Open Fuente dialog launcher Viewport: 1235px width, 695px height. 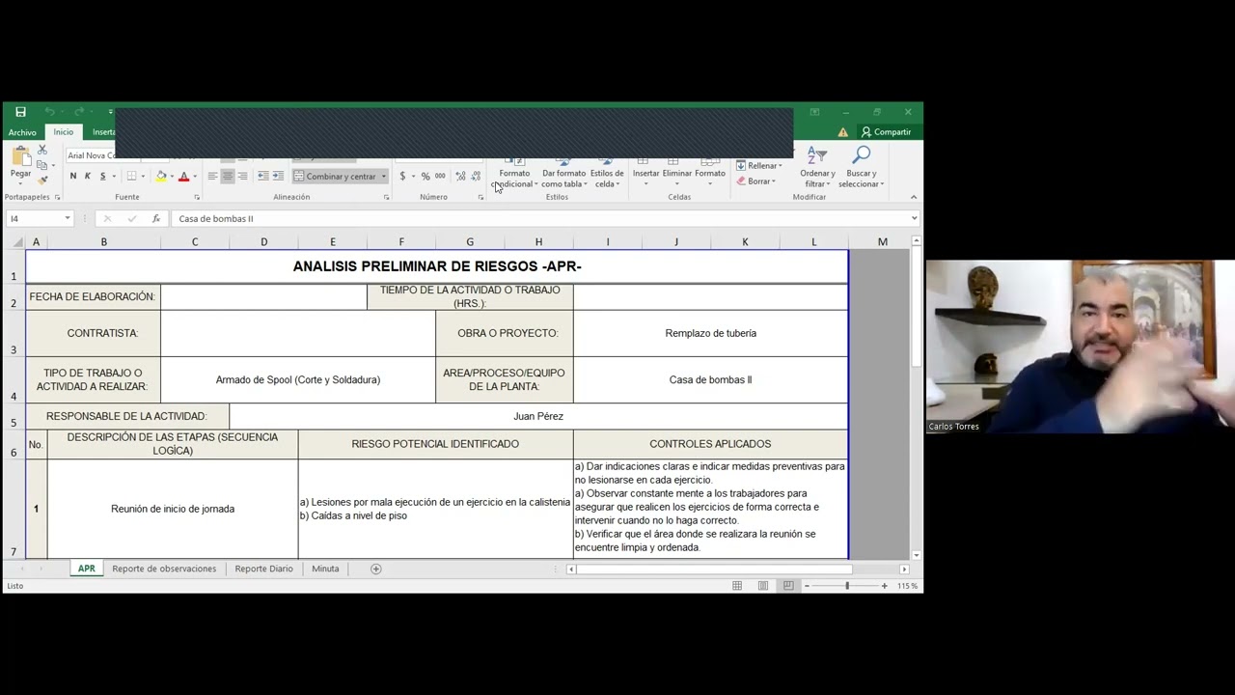click(x=196, y=197)
